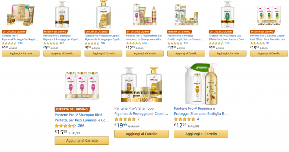Open the Maxi Formato shampoo and balsamo bundle image
This screenshot has width=289, height=152.
coord(141,84)
